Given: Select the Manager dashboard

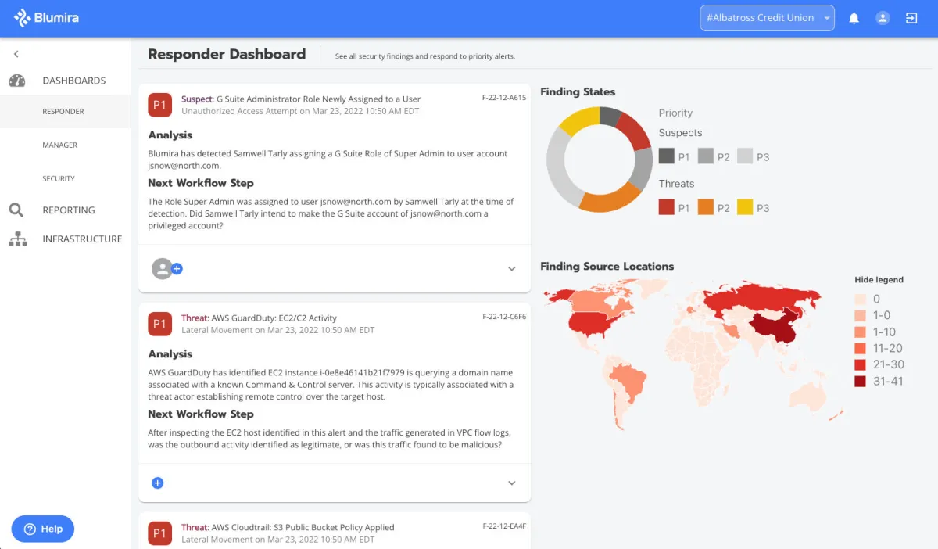Looking at the screenshot, I should (60, 145).
